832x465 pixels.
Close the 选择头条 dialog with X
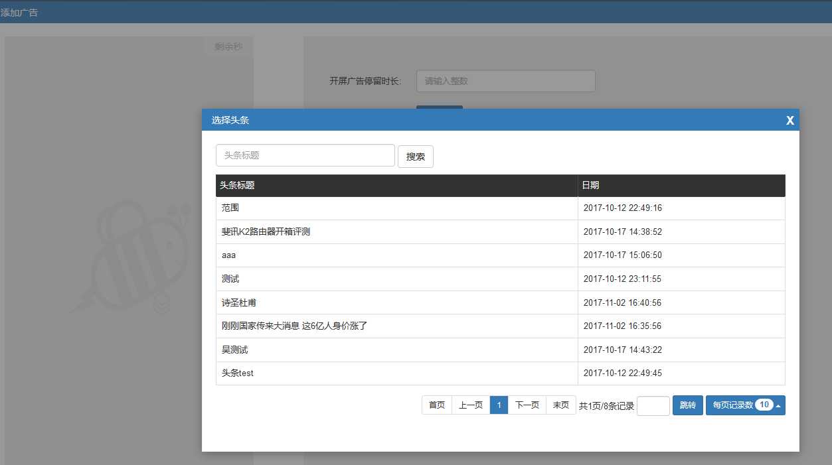790,120
